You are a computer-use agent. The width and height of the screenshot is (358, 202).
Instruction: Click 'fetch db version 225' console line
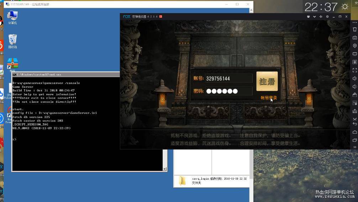(31, 117)
